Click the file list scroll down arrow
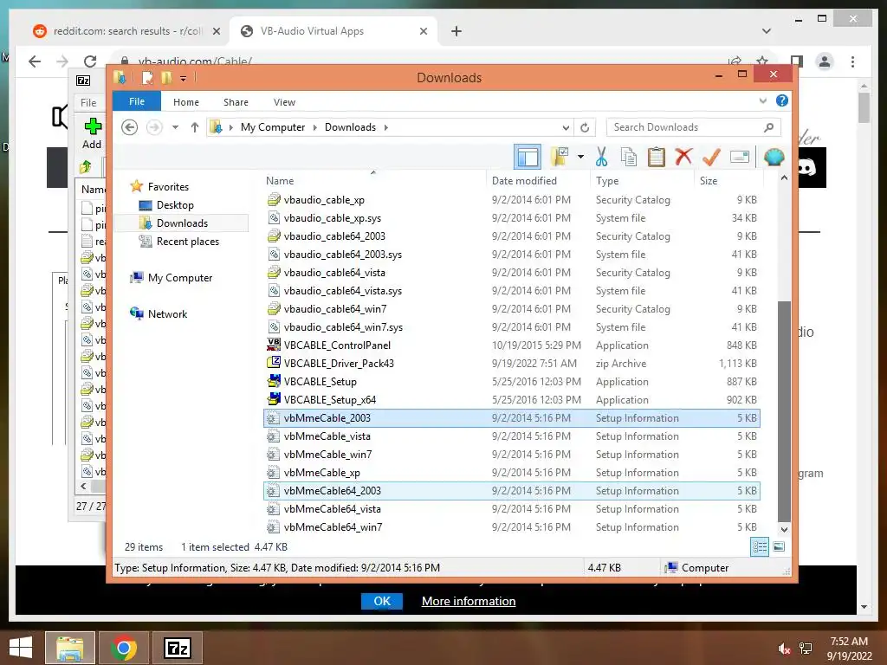 pyautogui.click(x=784, y=530)
